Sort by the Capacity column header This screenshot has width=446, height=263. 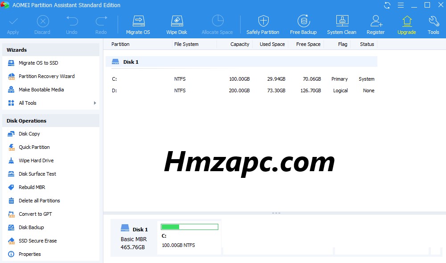click(240, 44)
